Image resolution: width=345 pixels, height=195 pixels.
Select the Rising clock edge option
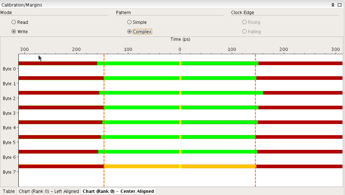coord(245,22)
